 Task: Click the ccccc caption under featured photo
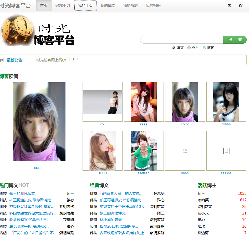[x=39, y=168]
